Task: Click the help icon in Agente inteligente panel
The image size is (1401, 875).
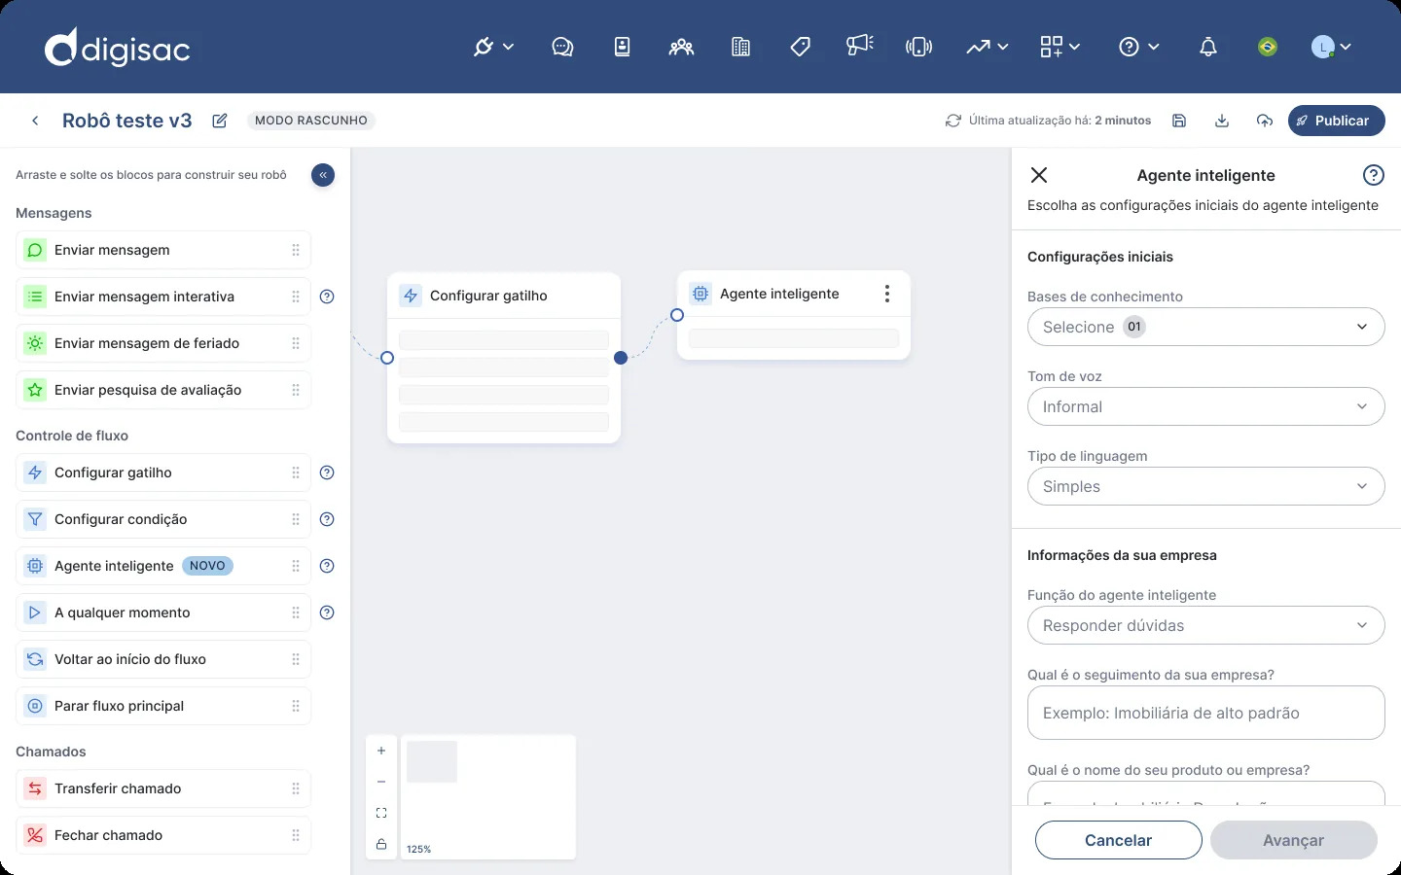Action: (1374, 175)
